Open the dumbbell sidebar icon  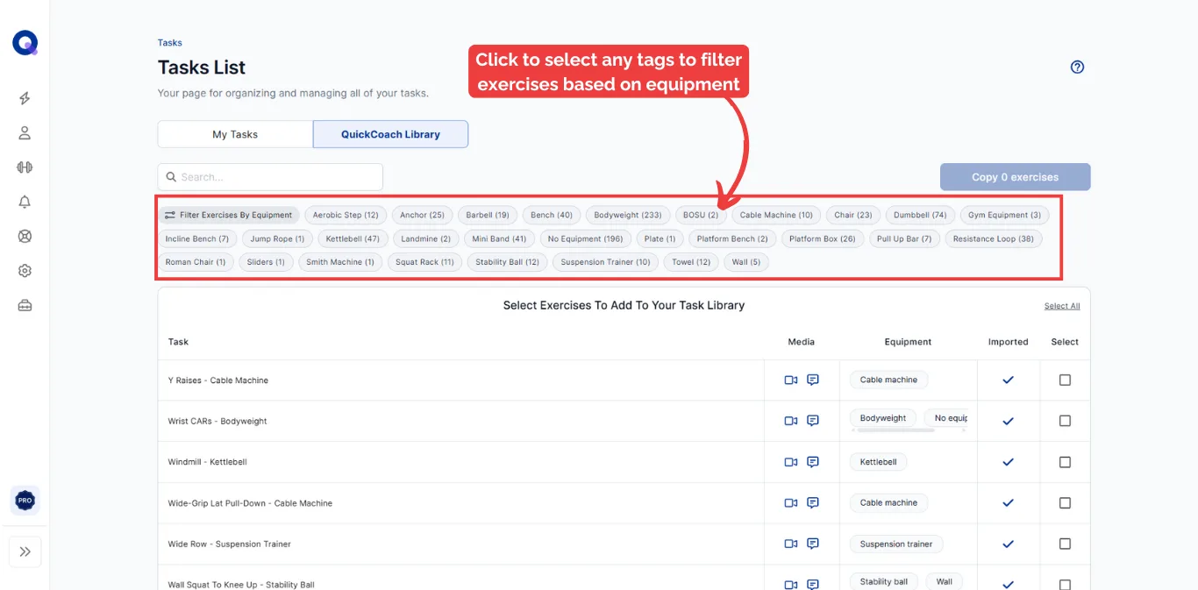(25, 167)
